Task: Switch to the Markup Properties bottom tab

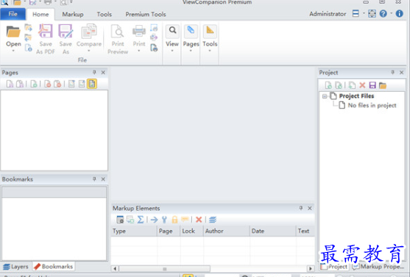Action: (x=378, y=267)
